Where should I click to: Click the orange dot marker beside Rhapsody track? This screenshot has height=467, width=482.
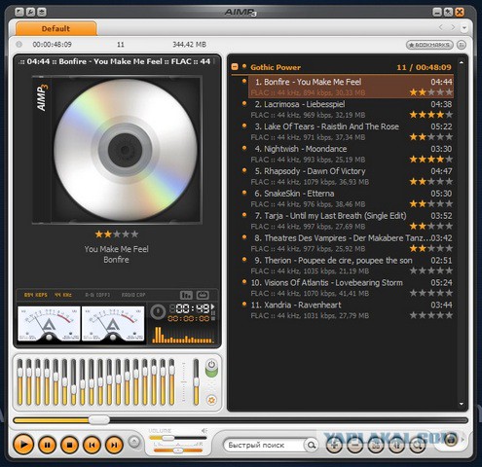[x=244, y=169]
